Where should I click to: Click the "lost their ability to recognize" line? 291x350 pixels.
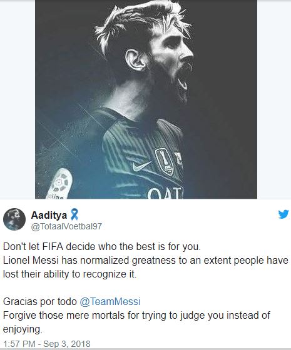pos(69,274)
